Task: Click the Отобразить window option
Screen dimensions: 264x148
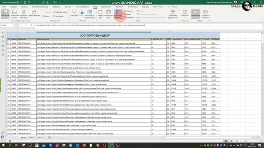Action: coord(128,17)
